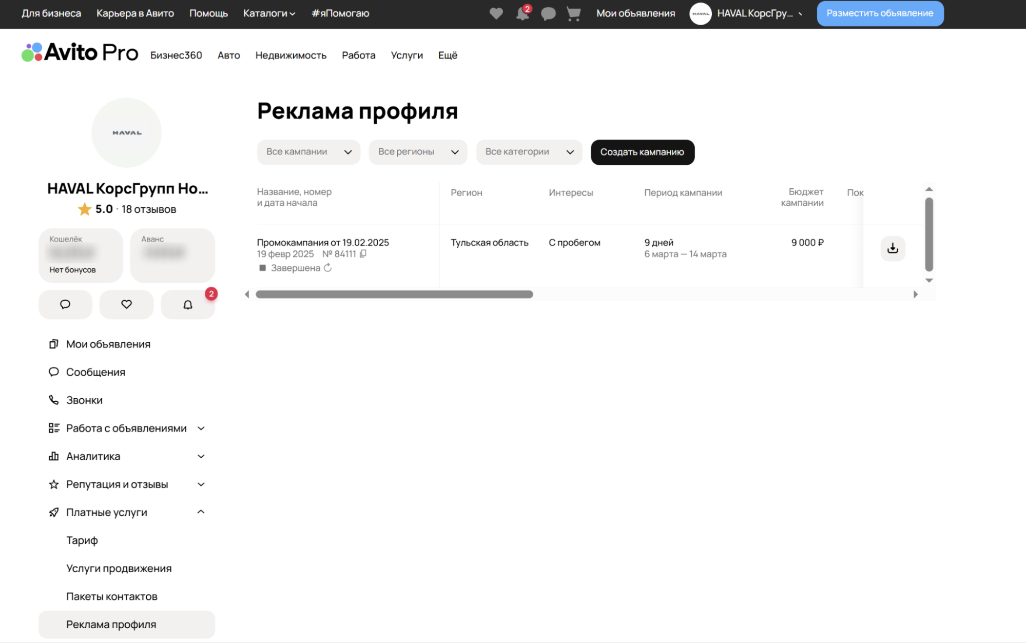Click messages speech bubble button under wallet

tap(65, 304)
